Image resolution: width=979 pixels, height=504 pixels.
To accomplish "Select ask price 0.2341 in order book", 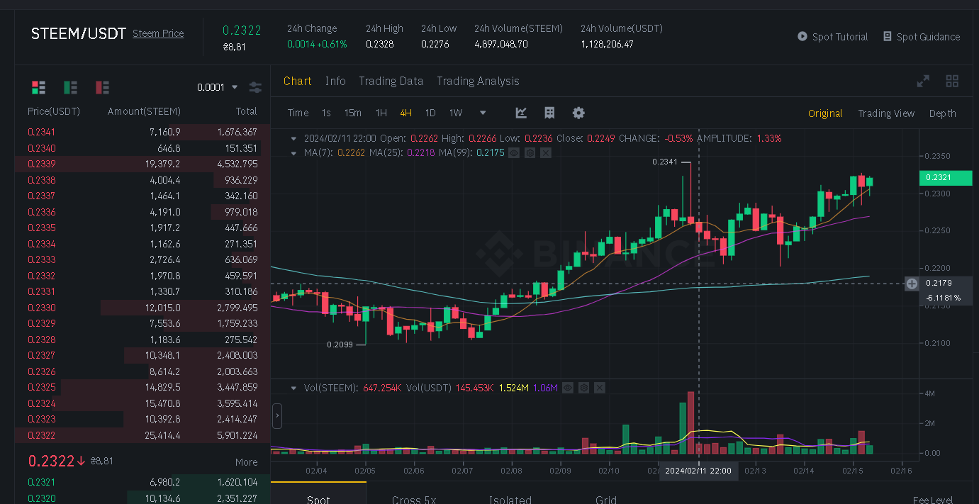I will [x=41, y=132].
